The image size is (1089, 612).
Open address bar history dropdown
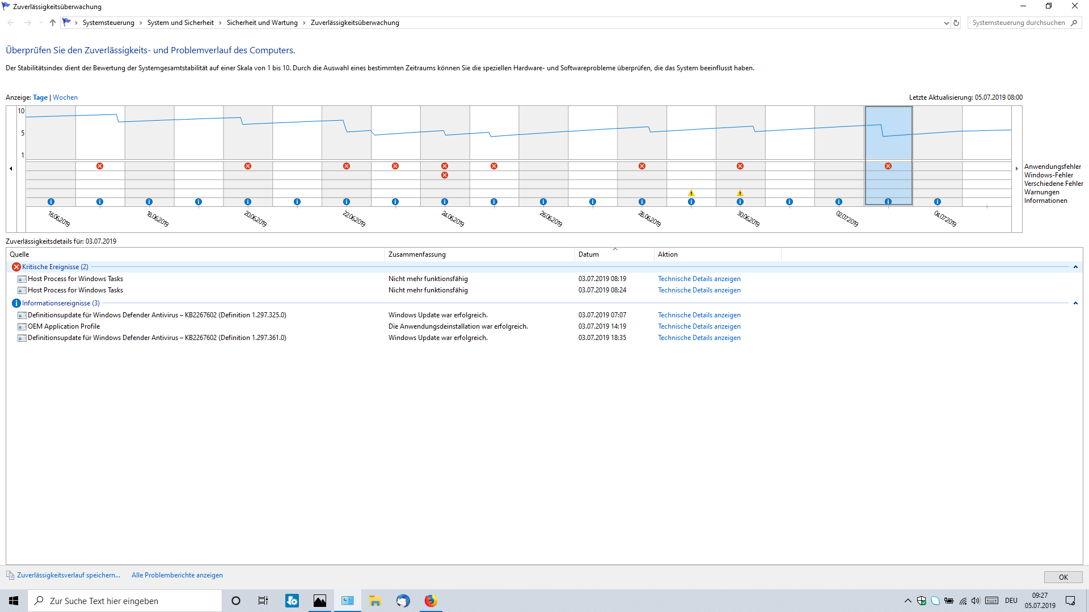click(x=946, y=23)
